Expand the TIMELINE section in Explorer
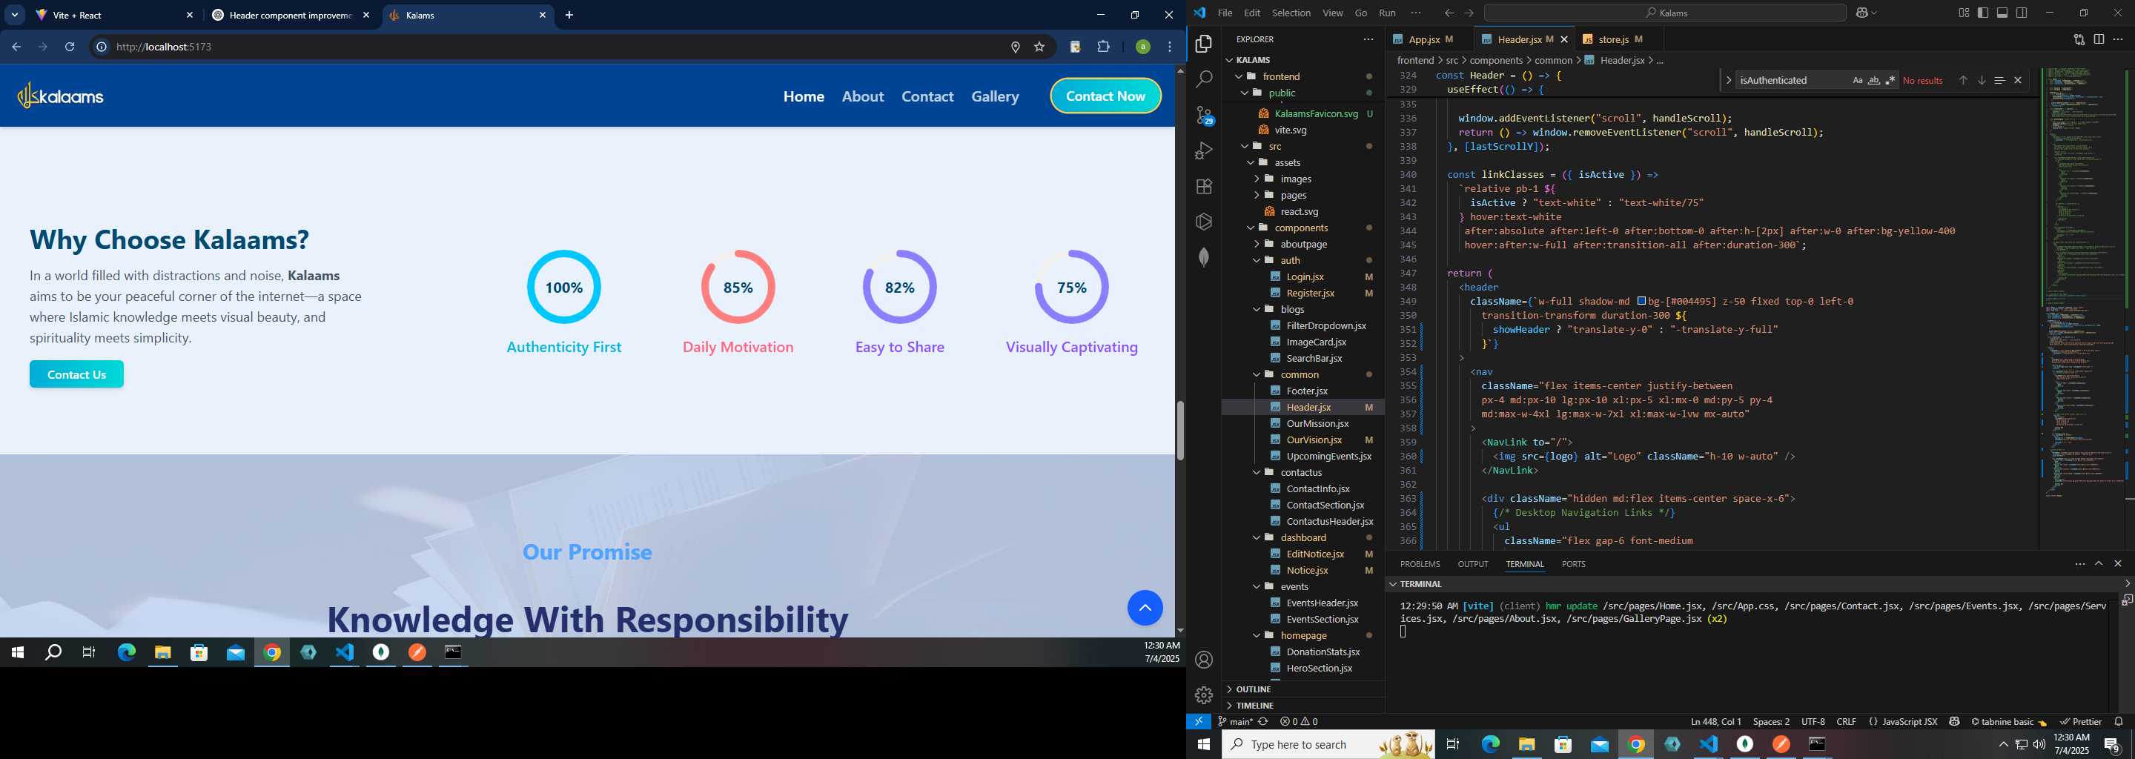 (x=1303, y=705)
